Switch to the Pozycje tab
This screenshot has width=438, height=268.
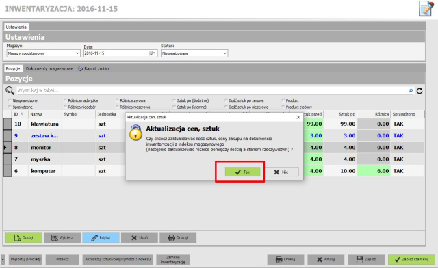coord(13,68)
